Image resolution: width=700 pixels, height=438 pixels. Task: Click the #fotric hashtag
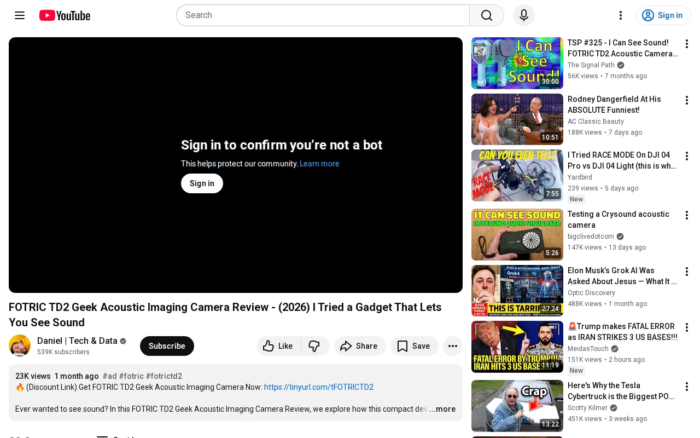click(x=131, y=376)
